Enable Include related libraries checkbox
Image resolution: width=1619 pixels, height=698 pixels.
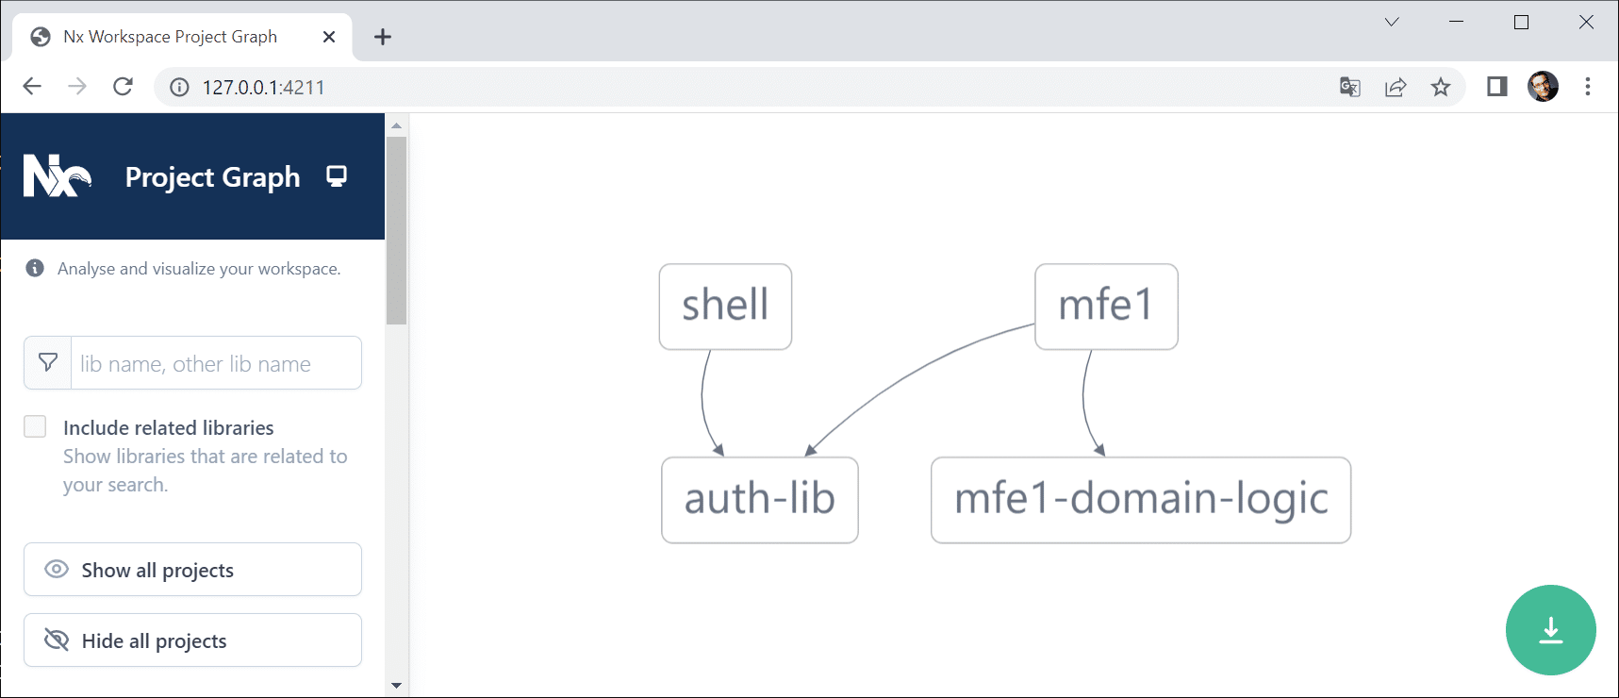tap(35, 427)
